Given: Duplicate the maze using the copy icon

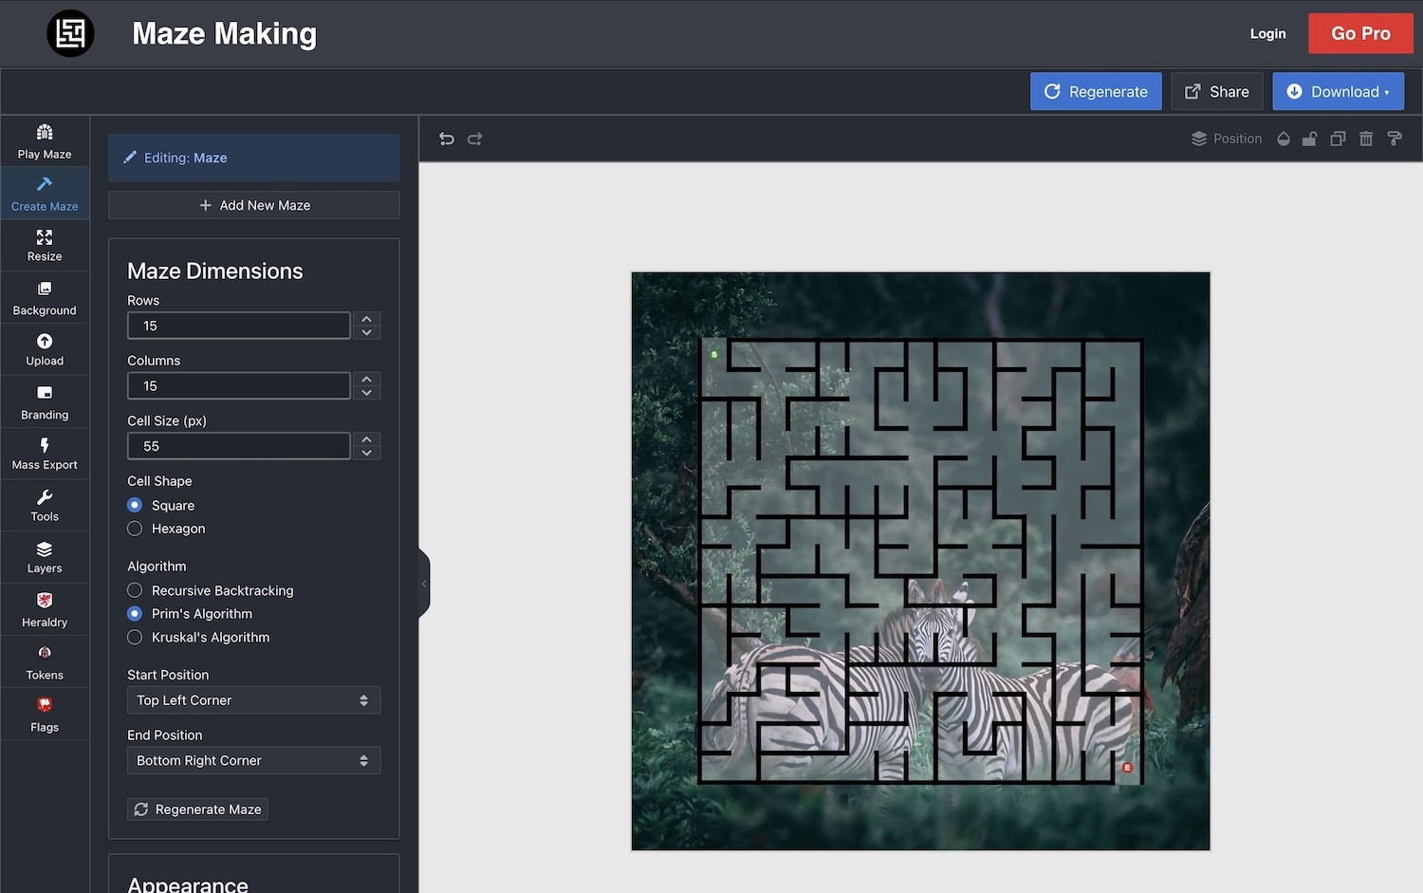Looking at the screenshot, I should (x=1338, y=139).
